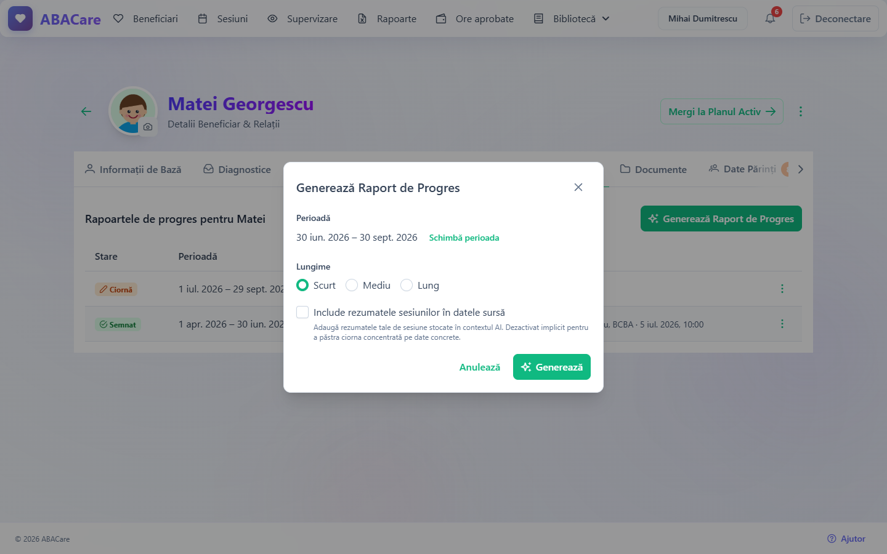Image resolution: width=887 pixels, height=554 pixels.
Task: Click the Semnat status badge
Action: [118, 324]
